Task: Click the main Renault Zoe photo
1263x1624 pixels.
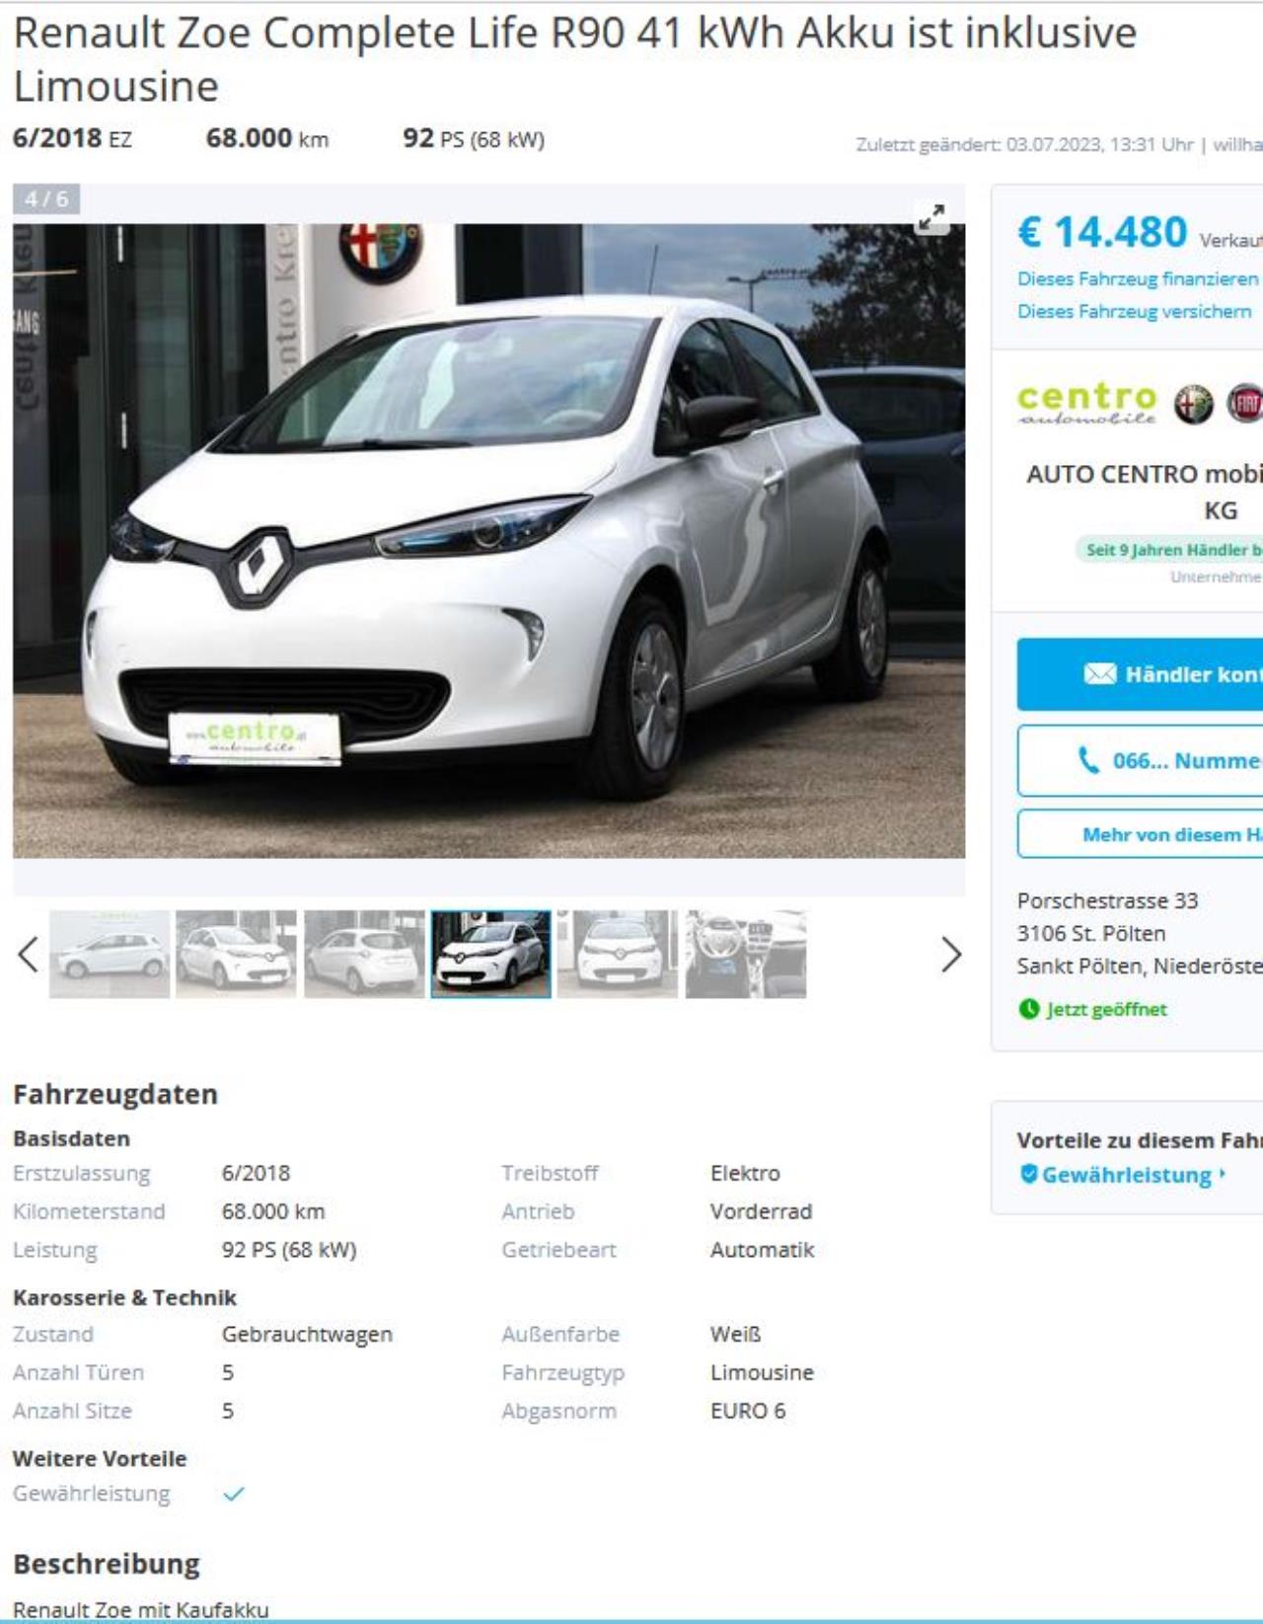Action: tap(488, 541)
